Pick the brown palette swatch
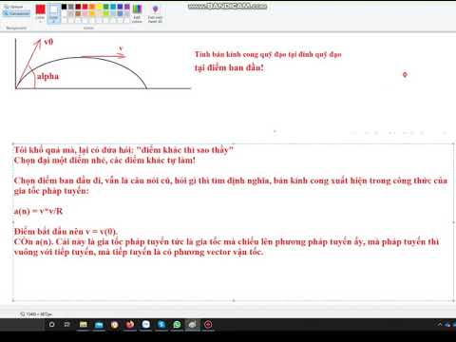This screenshot has width=456, height=342. pyautogui.click(x=78, y=13)
